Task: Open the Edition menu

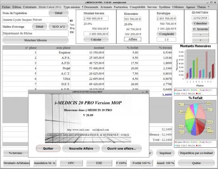Action: [x=17, y=7]
